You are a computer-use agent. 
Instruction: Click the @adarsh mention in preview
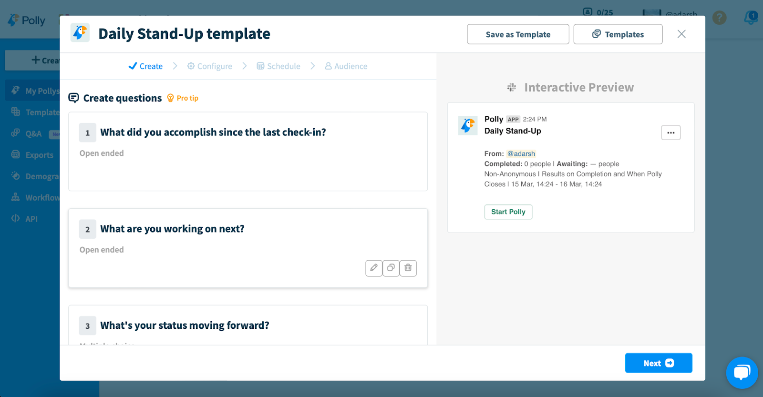(521, 153)
